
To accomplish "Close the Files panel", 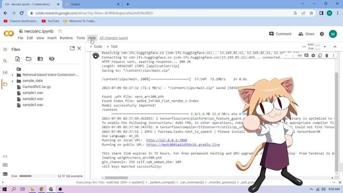I will point(79,48).
